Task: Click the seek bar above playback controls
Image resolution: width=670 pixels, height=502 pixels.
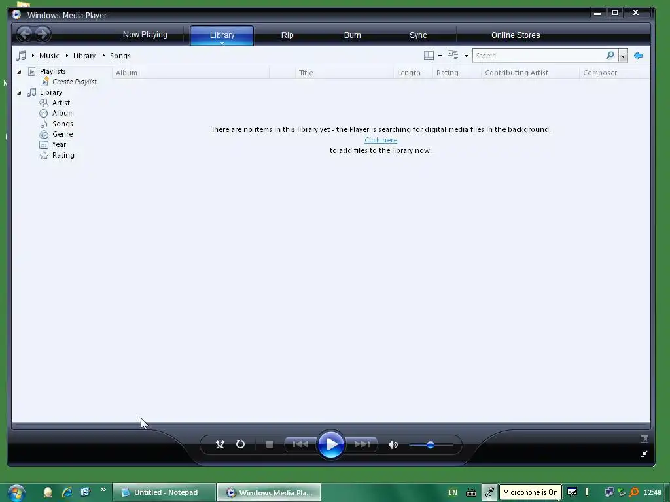Action: [331, 426]
